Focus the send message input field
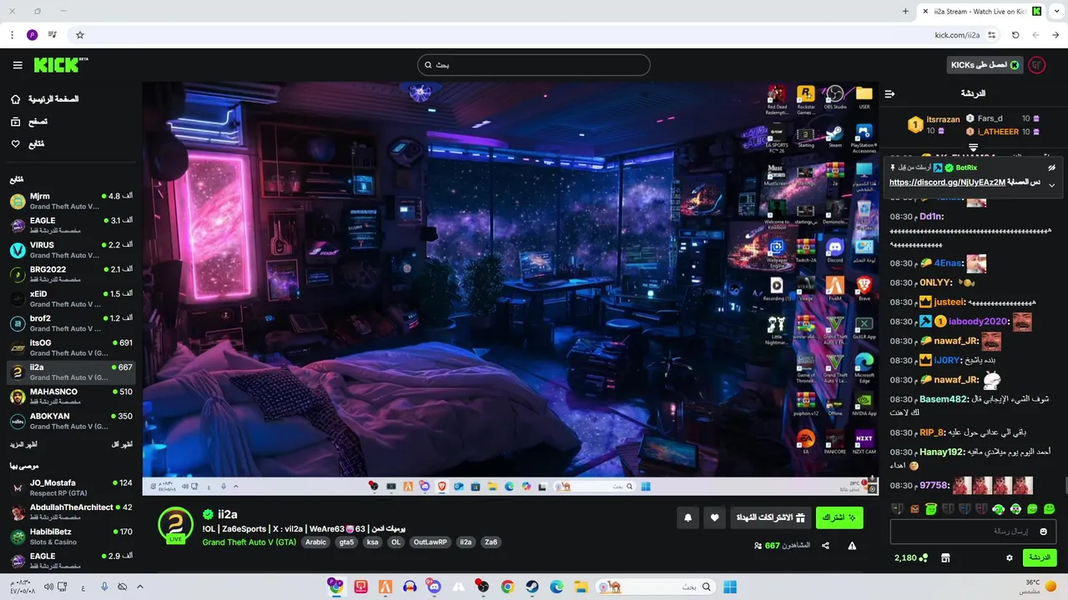 973,532
